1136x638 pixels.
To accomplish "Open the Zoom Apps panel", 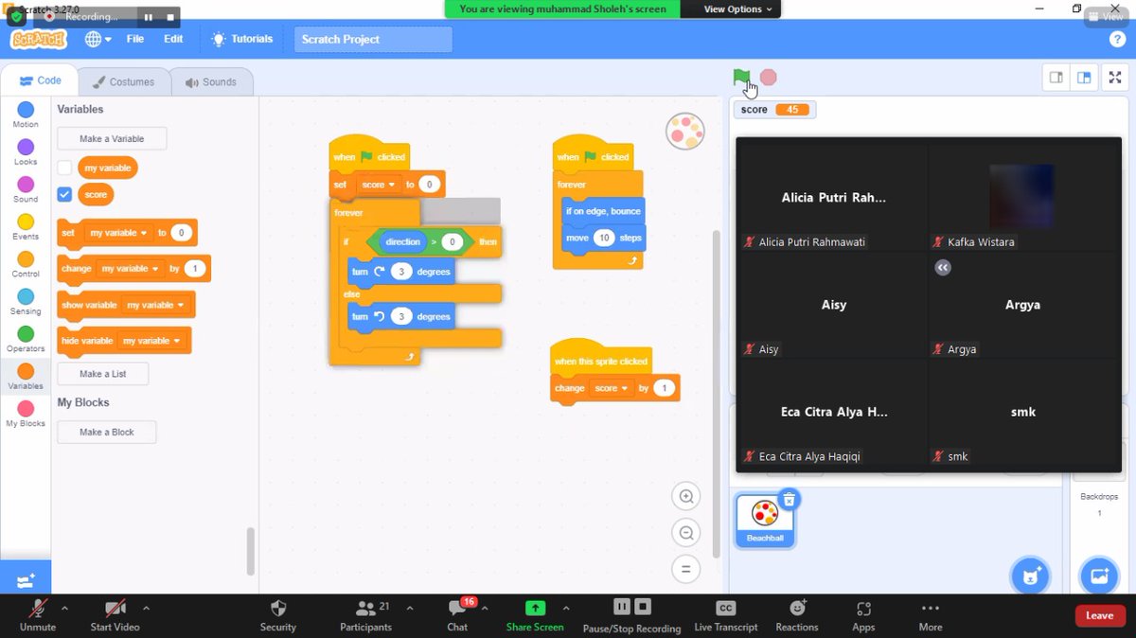I will click(x=863, y=615).
